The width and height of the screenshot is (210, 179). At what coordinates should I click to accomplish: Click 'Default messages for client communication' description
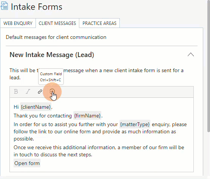point(56,37)
